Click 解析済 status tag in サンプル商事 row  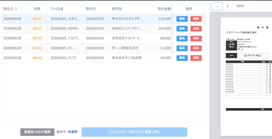point(37,58)
